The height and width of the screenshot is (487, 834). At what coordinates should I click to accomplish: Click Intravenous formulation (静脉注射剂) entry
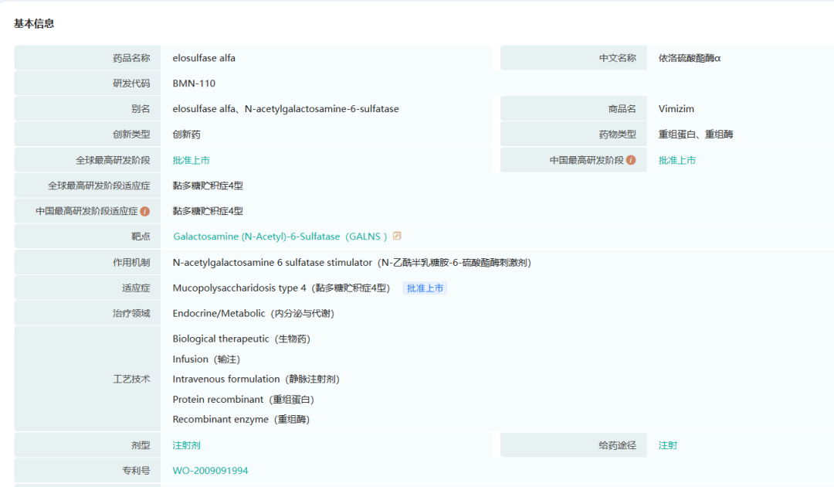(x=256, y=379)
